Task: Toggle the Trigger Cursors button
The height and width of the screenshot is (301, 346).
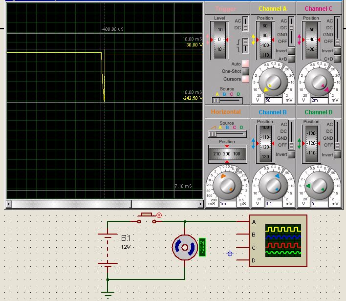Action: [x=245, y=79]
